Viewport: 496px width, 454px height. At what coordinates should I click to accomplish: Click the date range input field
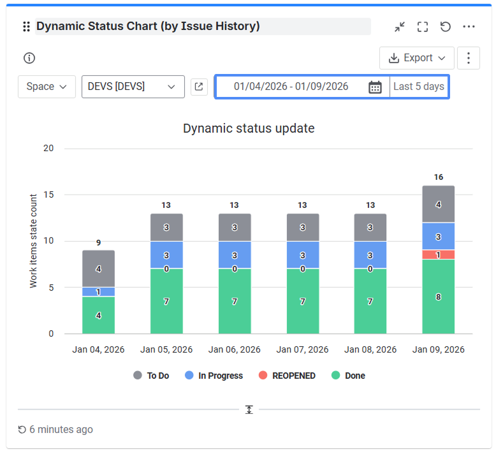pos(291,87)
